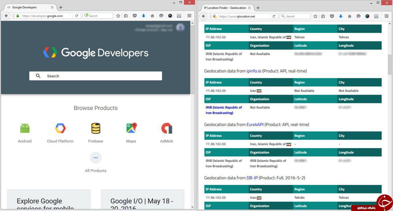This screenshot has width=393, height=211.
Task: Select the Firebase database icon
Action: 95,128
